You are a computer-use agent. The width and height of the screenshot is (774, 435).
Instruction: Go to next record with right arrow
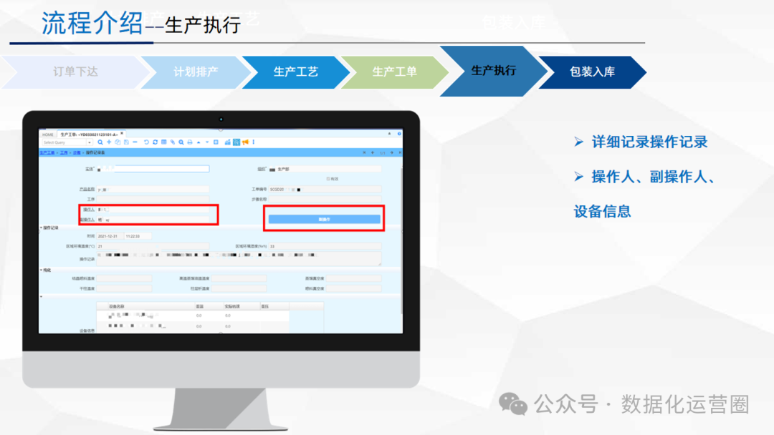point(391,152)
